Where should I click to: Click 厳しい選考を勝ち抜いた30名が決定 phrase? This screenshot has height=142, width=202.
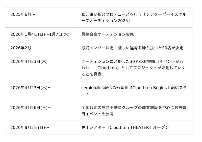pyautogui.click(x=150, y=48)
